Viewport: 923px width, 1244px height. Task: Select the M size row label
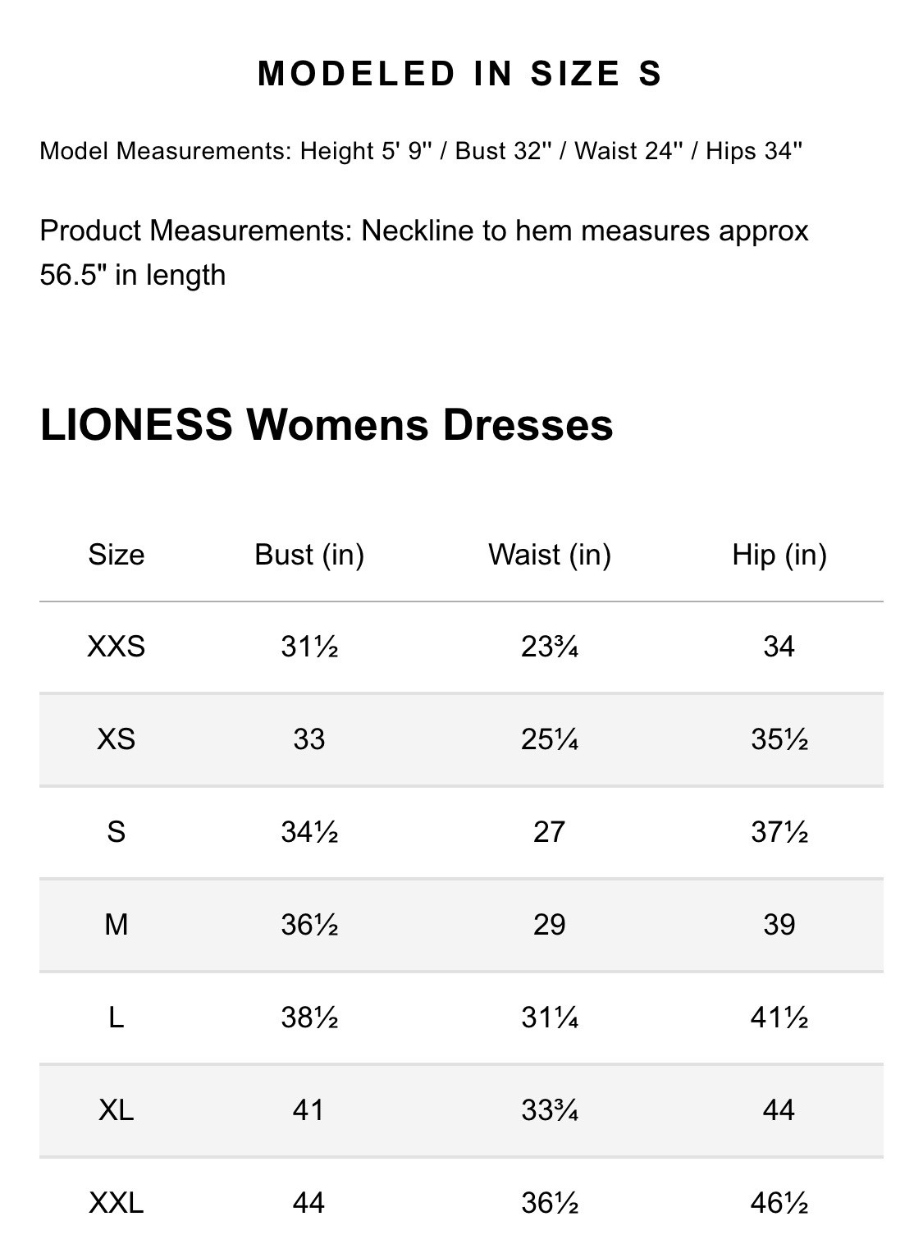pos(117,925)
